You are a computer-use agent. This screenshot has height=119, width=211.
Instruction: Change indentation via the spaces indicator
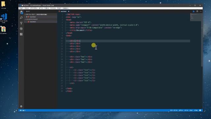[181, 110]
